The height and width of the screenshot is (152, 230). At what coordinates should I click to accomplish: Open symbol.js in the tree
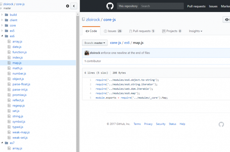click(x=19, y=122)
